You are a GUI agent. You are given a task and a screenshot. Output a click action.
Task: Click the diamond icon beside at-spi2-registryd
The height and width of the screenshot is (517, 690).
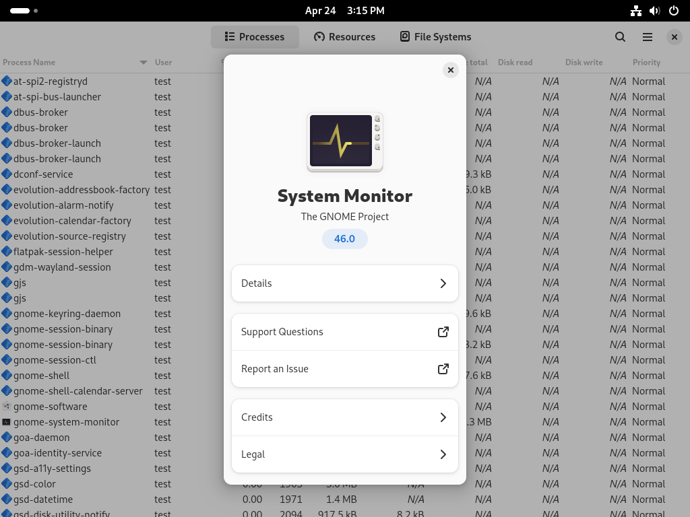(6, 81)
